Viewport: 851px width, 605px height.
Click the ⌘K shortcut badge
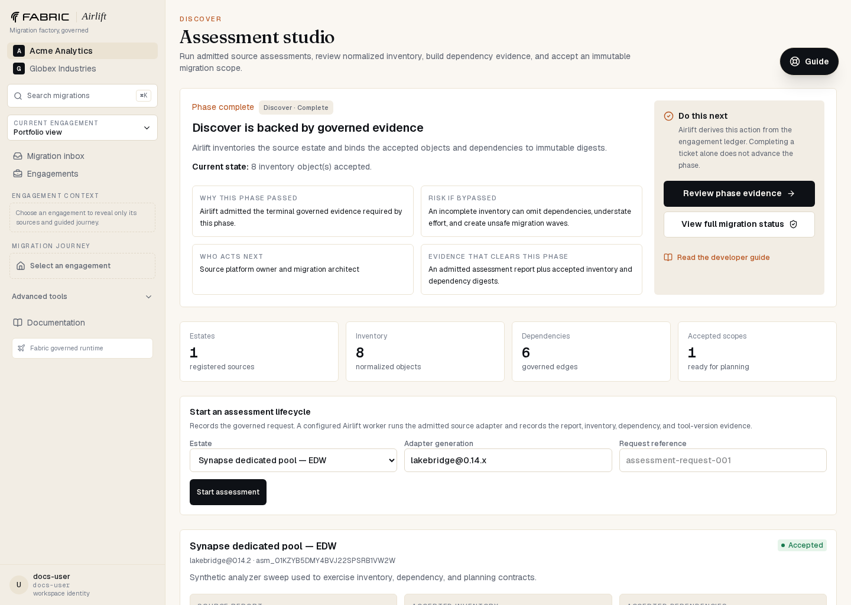[x=144, y=96]
